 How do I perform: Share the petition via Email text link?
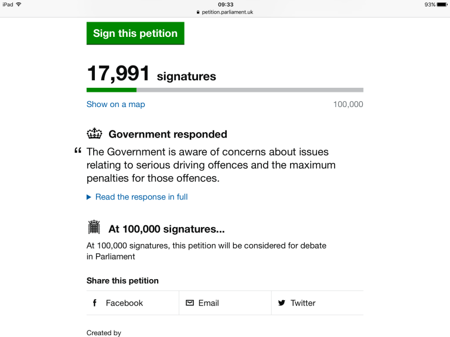pyautogui.click(x=209, y=303)
